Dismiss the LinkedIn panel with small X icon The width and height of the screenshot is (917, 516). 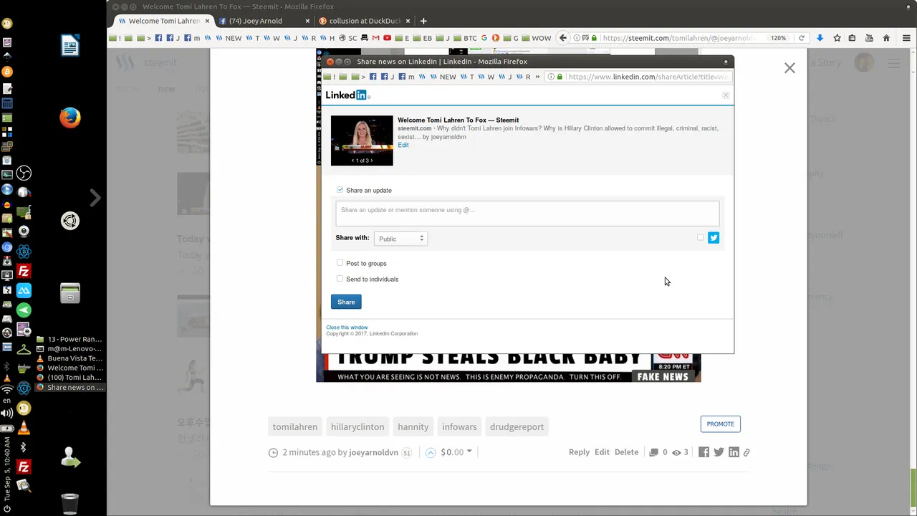coord(726,95)
